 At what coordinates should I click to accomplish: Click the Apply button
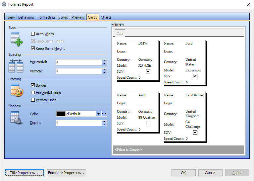tap(237, 173)
